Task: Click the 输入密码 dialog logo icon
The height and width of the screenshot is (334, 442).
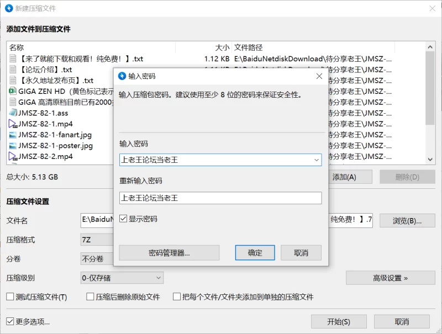Action: click(x=122, y=76)
